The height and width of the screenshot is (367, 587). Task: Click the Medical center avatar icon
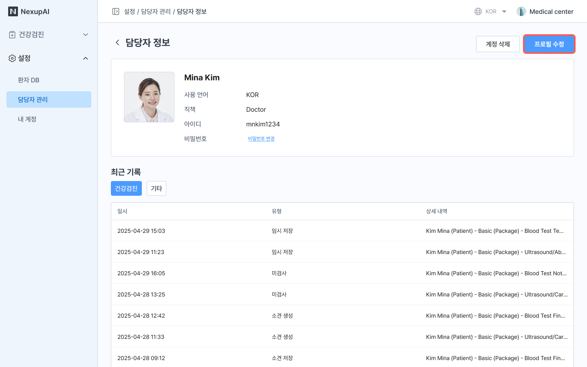[521, 11]
